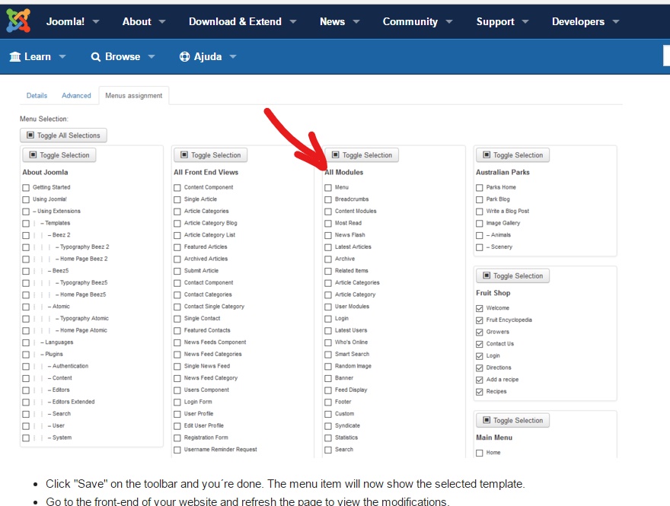Expand the Browse dropdown arrow
The height and width of the screenshot is (506, 670).
152,56
